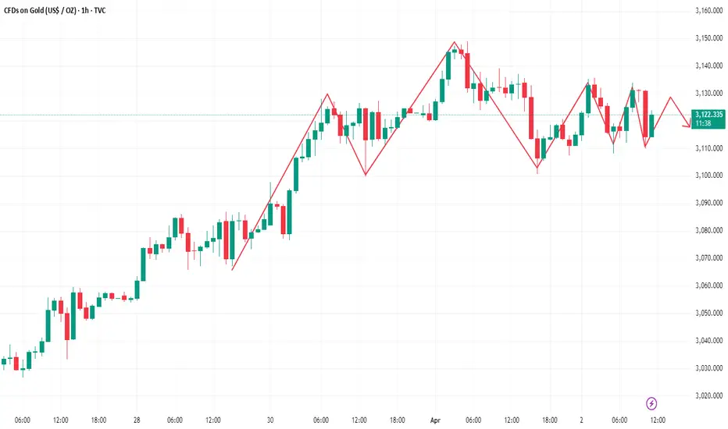This screenshot has height=429, width=728.
Task: Click the 3,030.000 price axis label
Action: (x=709, y=368)
